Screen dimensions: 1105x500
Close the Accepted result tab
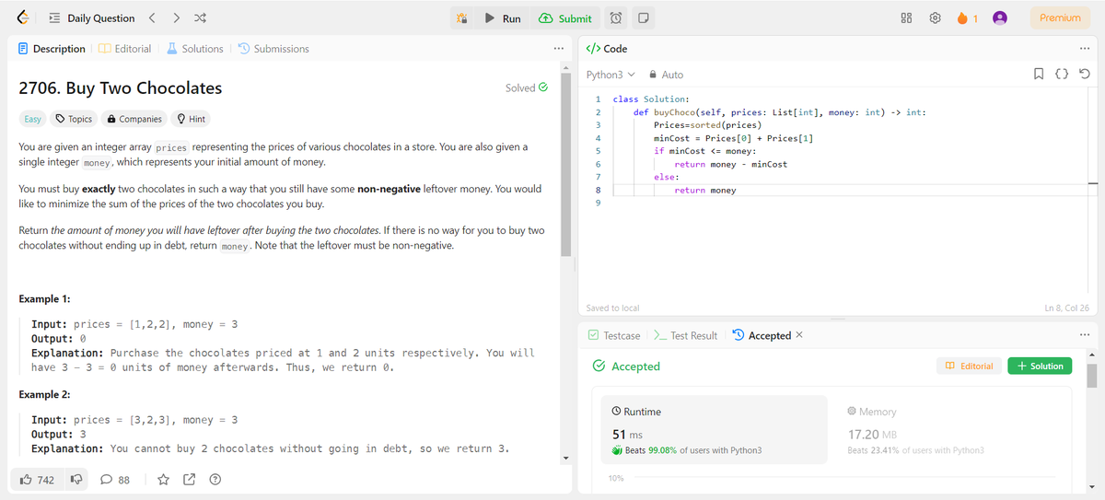[799, 335]
